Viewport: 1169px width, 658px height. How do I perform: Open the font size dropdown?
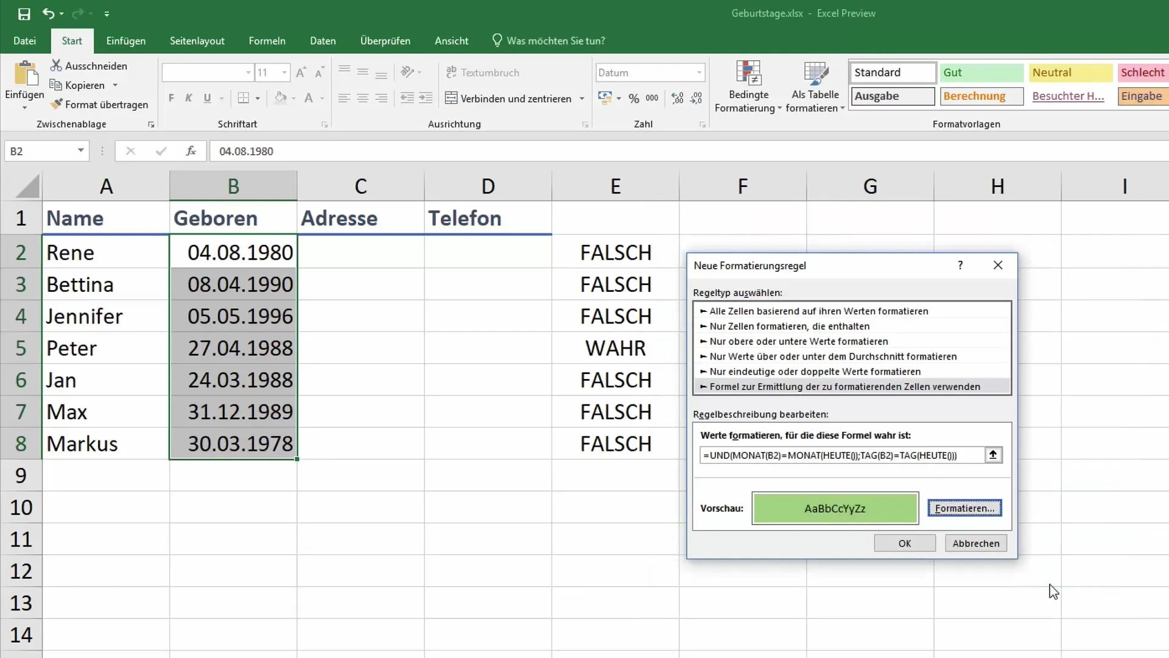(284, 73)
